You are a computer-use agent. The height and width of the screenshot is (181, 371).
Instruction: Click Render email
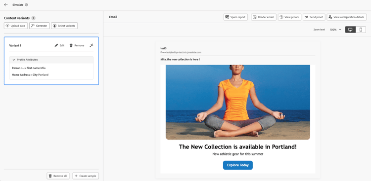click(x=264, y=17)
